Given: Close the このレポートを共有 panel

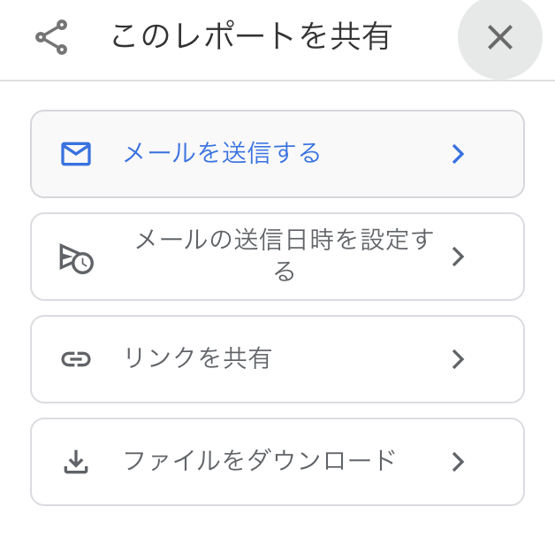Looking at the screenshot, I should coord(500,37).
